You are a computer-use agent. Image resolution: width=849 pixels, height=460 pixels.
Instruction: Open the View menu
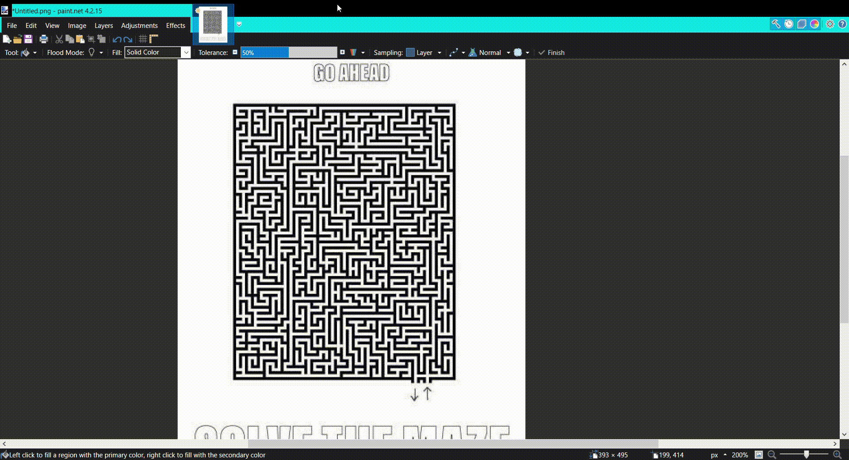point(52,26)
